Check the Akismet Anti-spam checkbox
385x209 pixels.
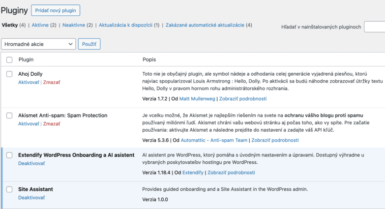(x=9, y=116)
